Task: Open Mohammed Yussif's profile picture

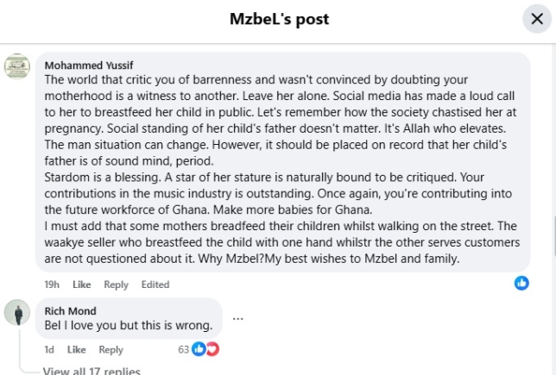Action: pos(17,66)
